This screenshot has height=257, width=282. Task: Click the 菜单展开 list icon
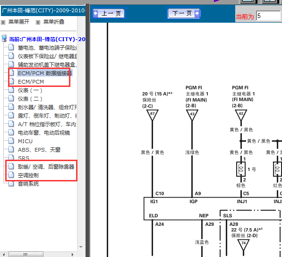[x=3, y=22]
